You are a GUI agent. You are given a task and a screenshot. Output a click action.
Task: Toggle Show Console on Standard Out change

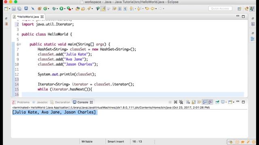coord(205,102)
